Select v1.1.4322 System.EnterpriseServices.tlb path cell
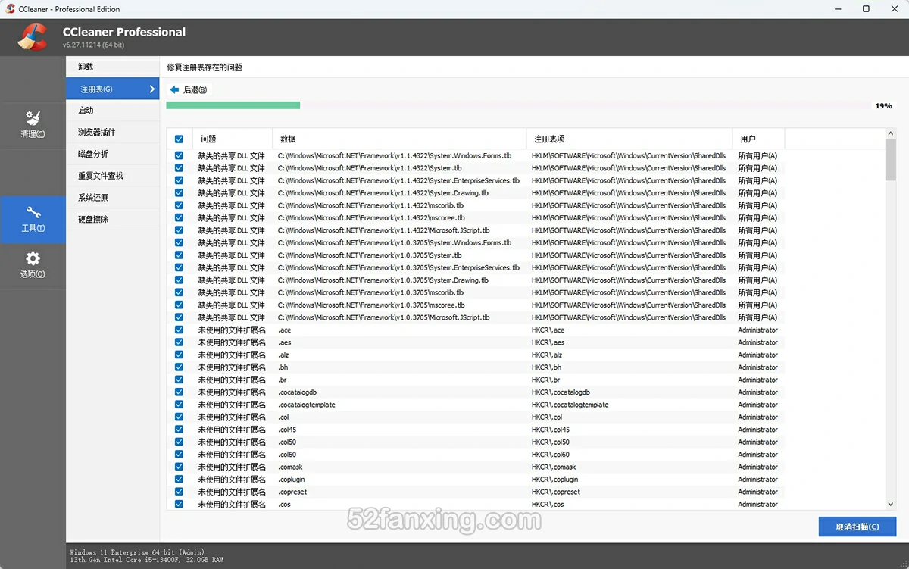This screenshot has width=909, height=569. [398, 180]
